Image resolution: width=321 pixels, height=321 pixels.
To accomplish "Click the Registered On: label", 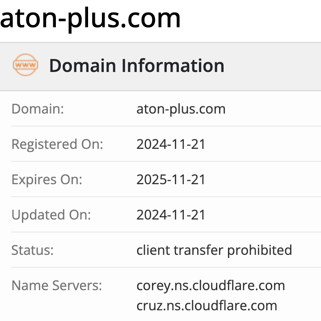I will [57, 144].
